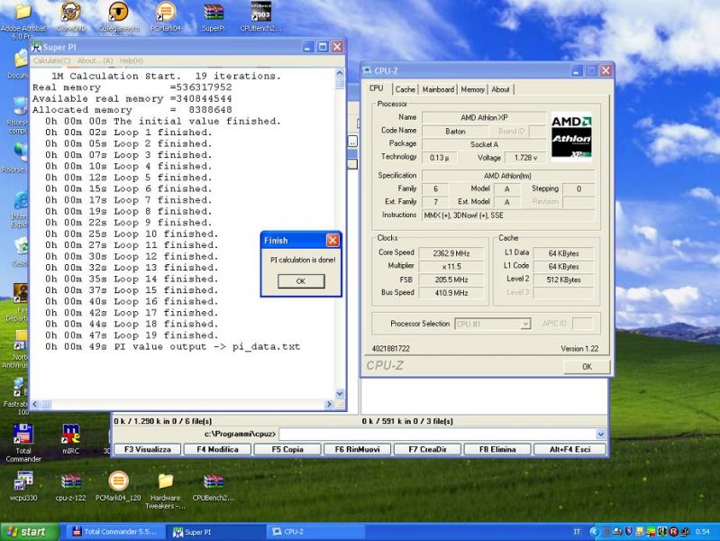This screenshot has height=541, width=720.
Task: Click Bus Speed value 410.9 MHz
Action: tap(451, 293)
